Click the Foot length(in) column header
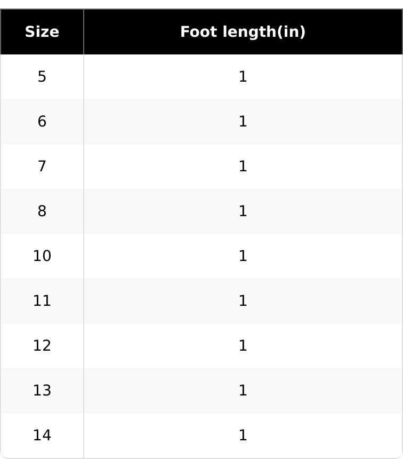 coord(243,32)
